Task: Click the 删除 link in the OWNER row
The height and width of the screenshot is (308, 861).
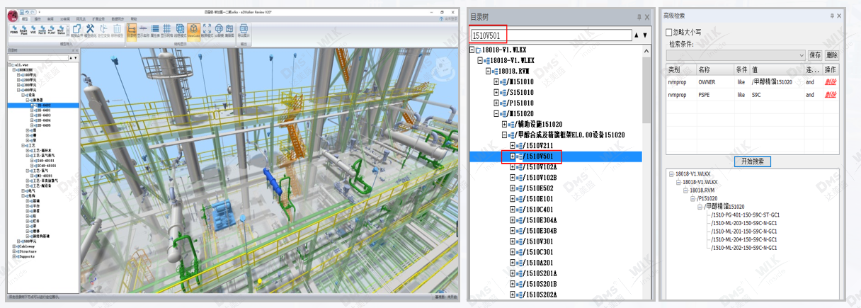Action: [830, 81]
